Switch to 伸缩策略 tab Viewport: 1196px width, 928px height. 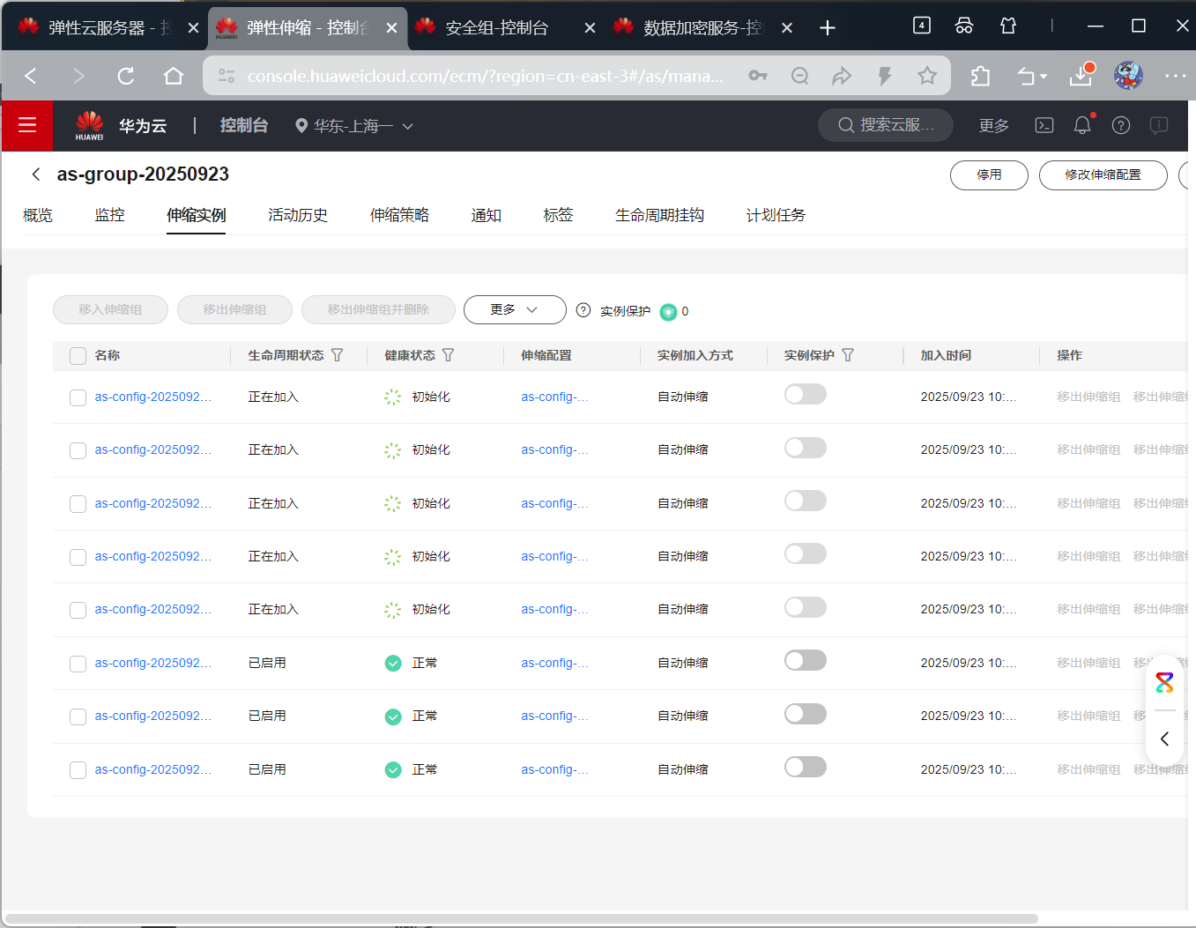(399, 215)
